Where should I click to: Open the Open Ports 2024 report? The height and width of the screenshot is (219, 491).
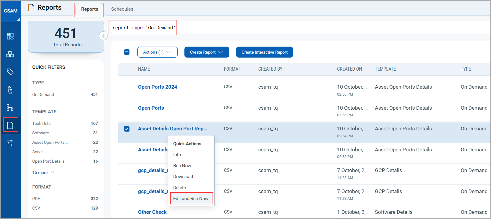pos(158,87)
